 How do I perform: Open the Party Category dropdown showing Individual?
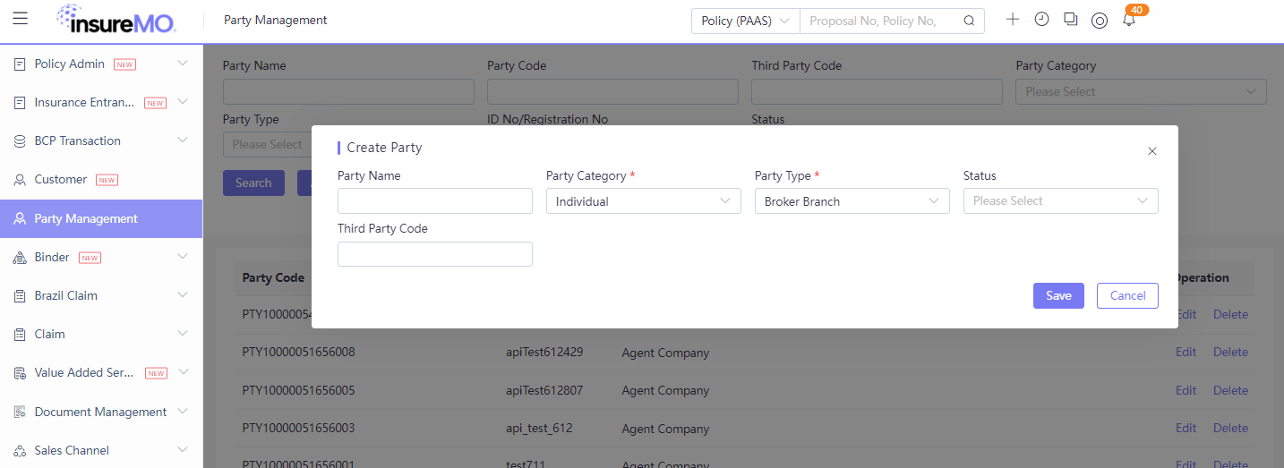click(644, 201)
